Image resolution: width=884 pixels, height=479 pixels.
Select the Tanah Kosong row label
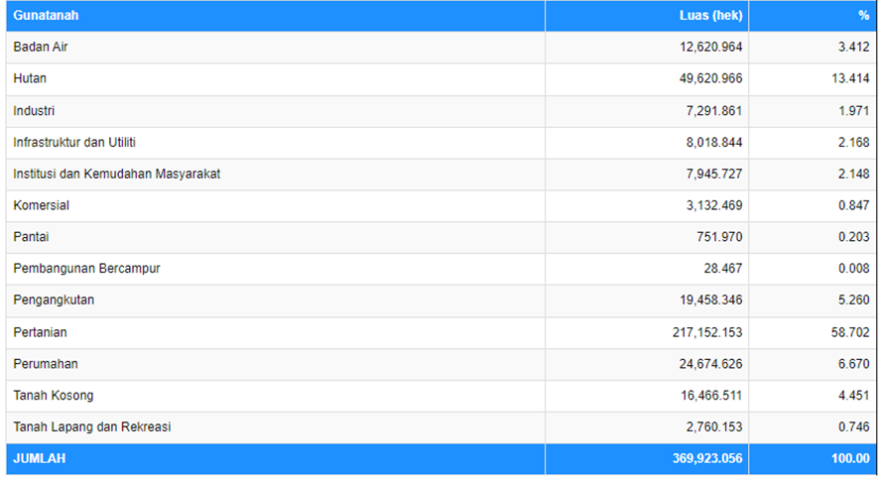tap(54, 396)
